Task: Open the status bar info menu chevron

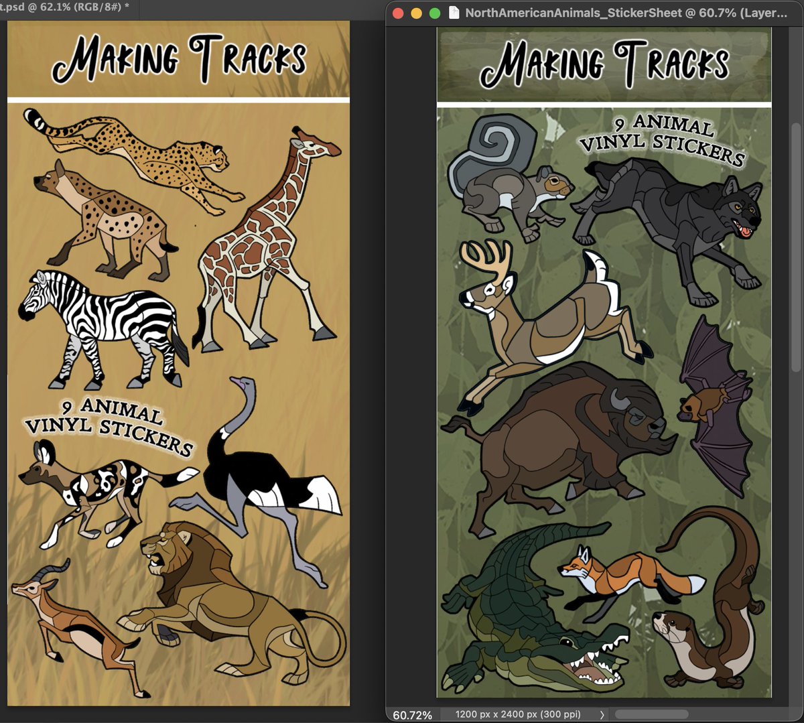Action: click(x=602, y=715)
